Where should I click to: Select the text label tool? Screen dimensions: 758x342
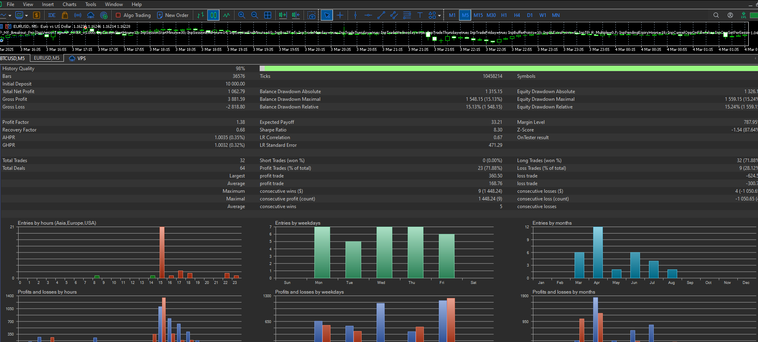(420, 15)
